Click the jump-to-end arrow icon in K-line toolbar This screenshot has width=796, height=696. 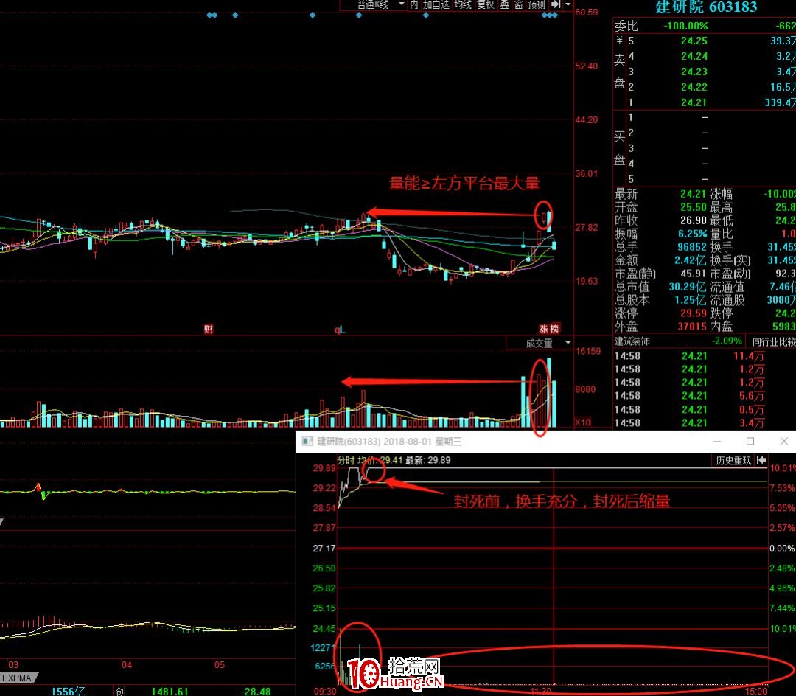[x=556, y=4]
